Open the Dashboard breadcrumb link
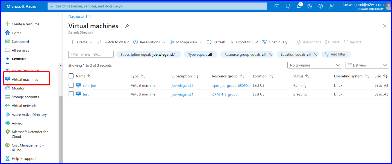 [78, 17]
